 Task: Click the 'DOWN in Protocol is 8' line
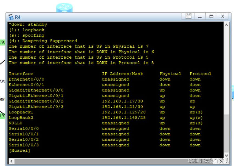coord(81,63)
